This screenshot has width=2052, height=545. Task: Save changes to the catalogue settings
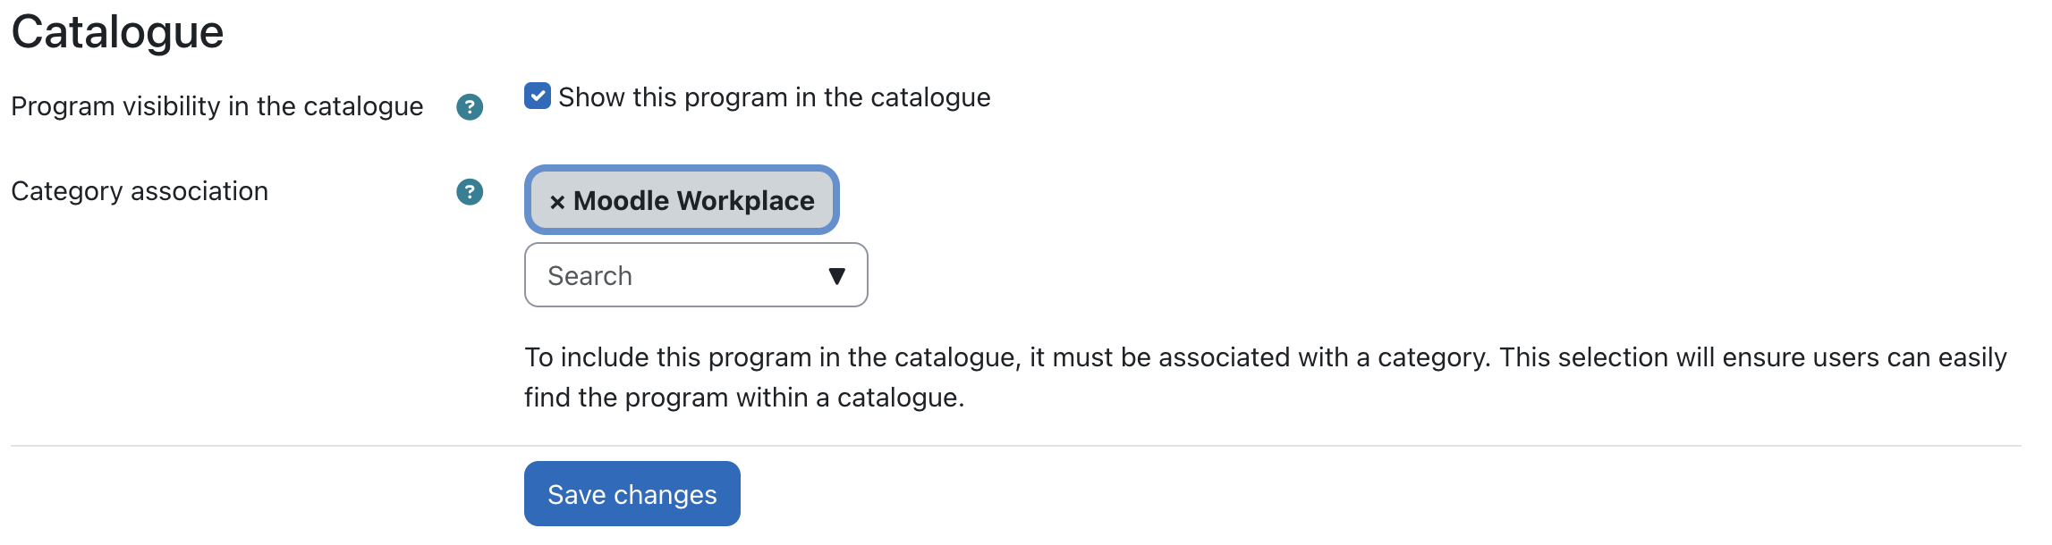click(632, 494)
